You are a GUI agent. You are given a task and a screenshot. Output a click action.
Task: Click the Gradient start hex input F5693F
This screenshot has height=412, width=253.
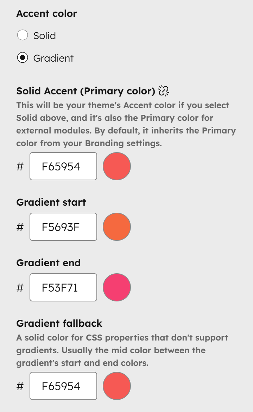(63, 227)
